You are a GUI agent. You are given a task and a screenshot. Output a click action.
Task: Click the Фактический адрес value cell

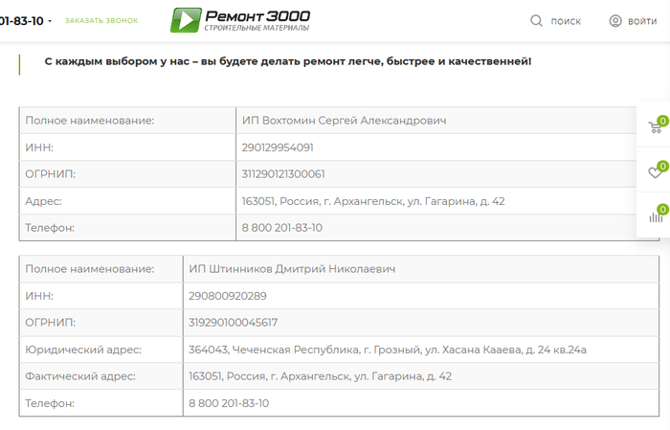[320, 376]
